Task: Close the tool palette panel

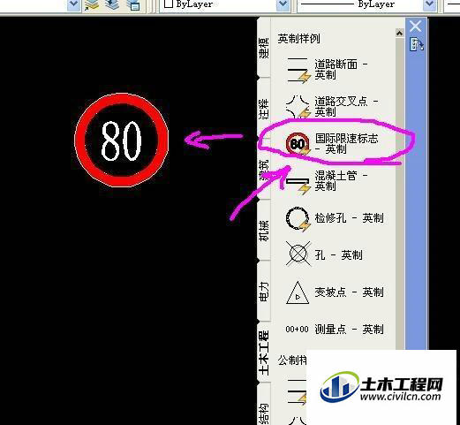Action: point(416,27)
